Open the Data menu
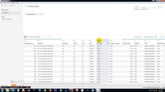 pyautogui.click(x=5, y=3)
